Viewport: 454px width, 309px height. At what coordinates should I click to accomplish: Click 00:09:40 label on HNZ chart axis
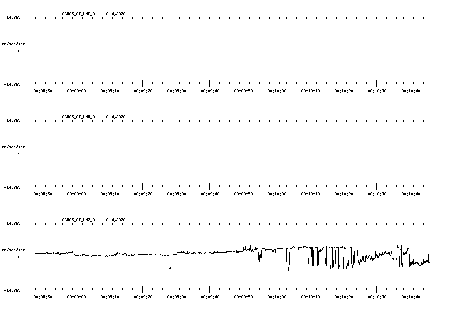coord(210,297)
